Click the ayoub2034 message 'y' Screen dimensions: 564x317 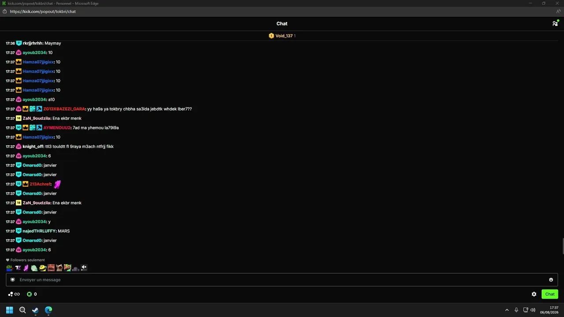point(49,222)
